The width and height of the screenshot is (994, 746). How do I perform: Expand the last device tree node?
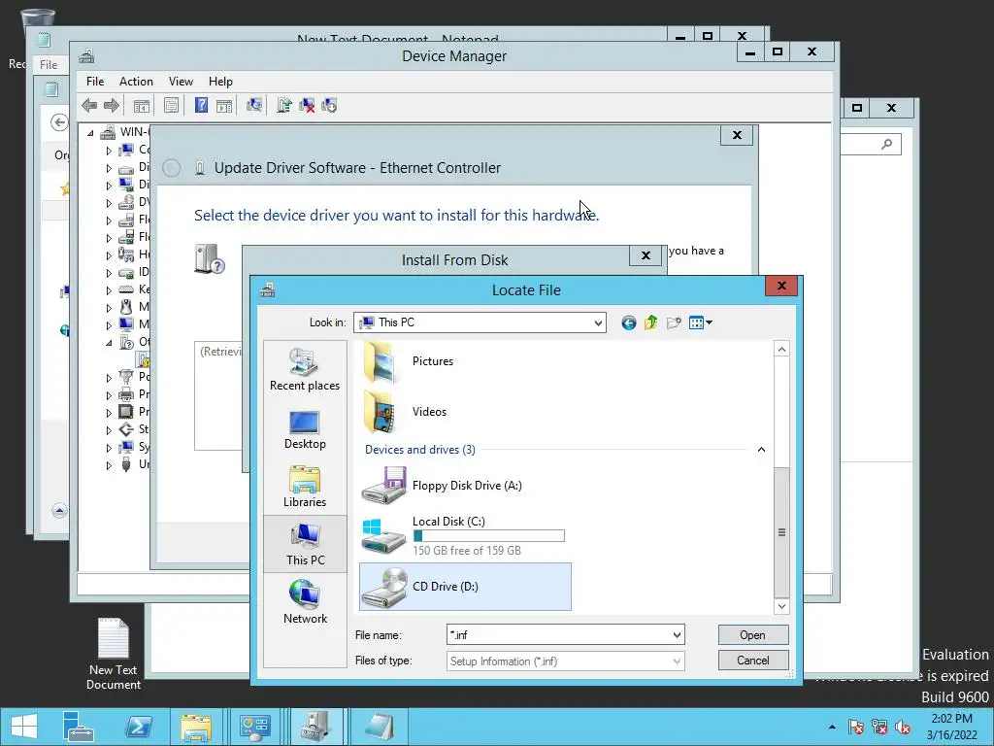tap(109, 465)
